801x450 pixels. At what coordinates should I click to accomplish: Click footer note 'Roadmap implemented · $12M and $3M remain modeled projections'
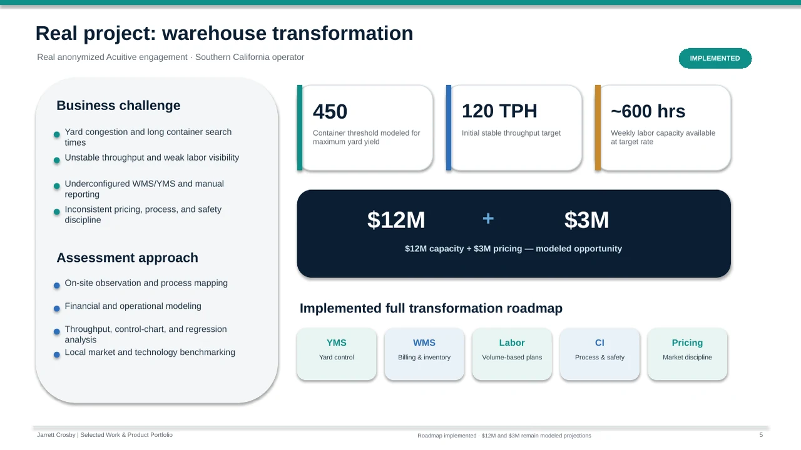tap(504, 436)
